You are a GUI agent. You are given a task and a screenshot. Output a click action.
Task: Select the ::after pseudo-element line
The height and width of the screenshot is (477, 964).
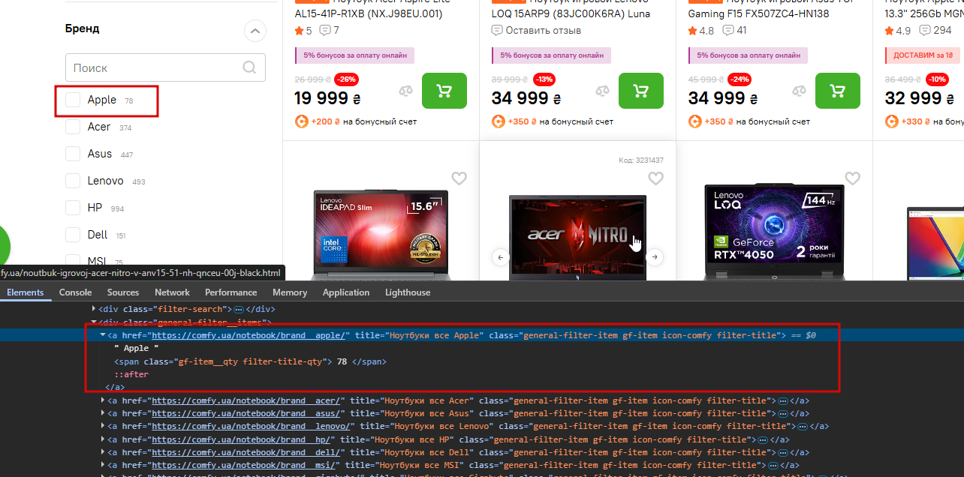131,374
